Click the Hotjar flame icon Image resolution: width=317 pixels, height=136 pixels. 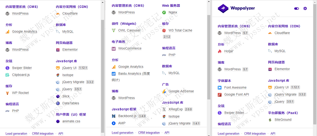point(220,51)
